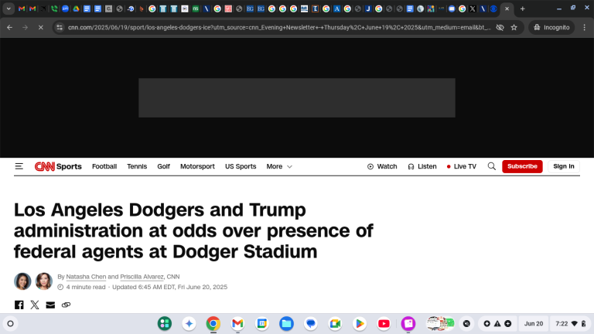Viewport: 594px width, 334px height.
Task: Click Natasha Chen's author photo
Action: pos(22,281)
